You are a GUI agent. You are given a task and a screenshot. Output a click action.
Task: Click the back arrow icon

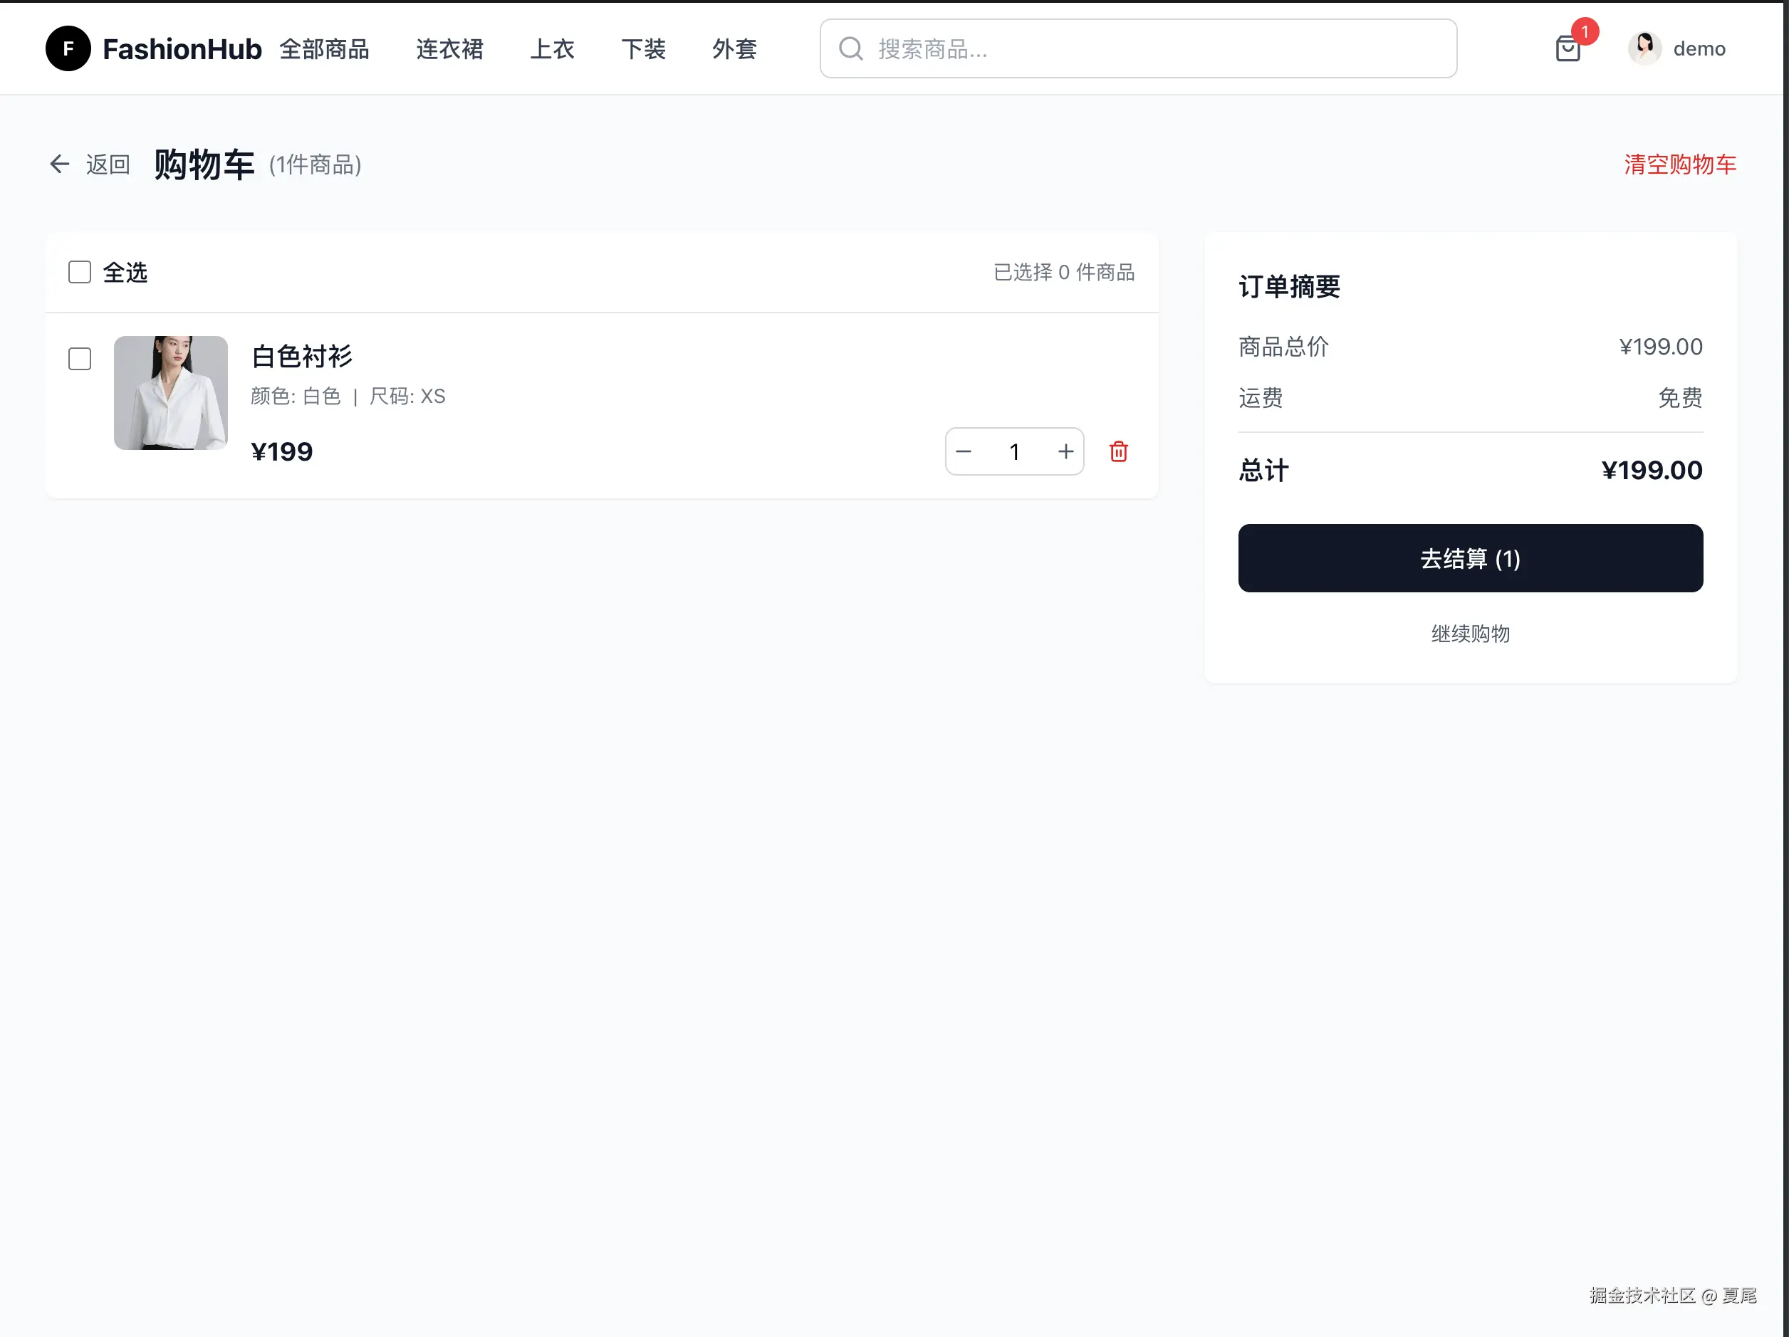[x=59, y=164]
